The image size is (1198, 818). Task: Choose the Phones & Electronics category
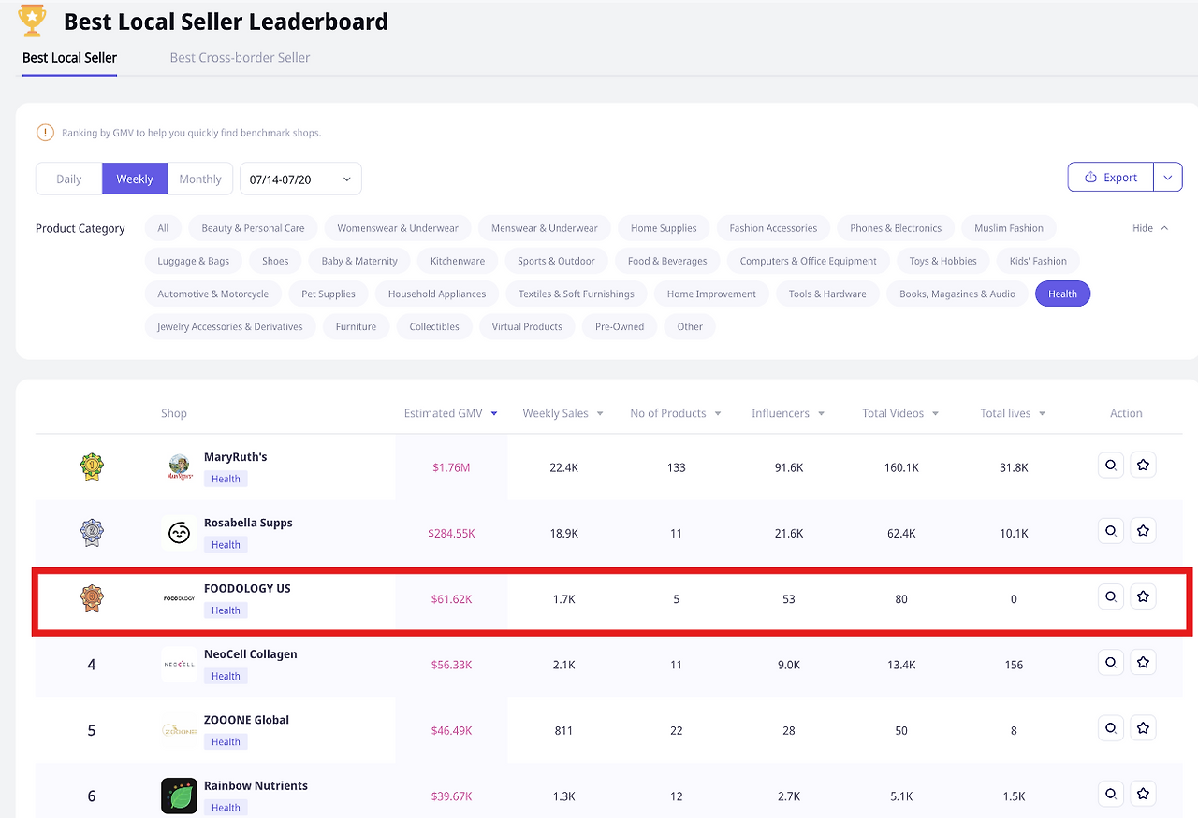[x=896, y=228]
